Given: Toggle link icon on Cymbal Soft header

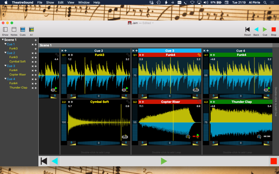Looking at the screenshot, I should 128,102.
